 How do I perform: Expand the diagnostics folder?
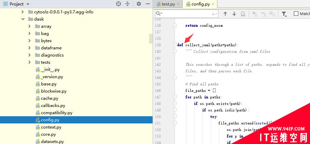point(30,55)
